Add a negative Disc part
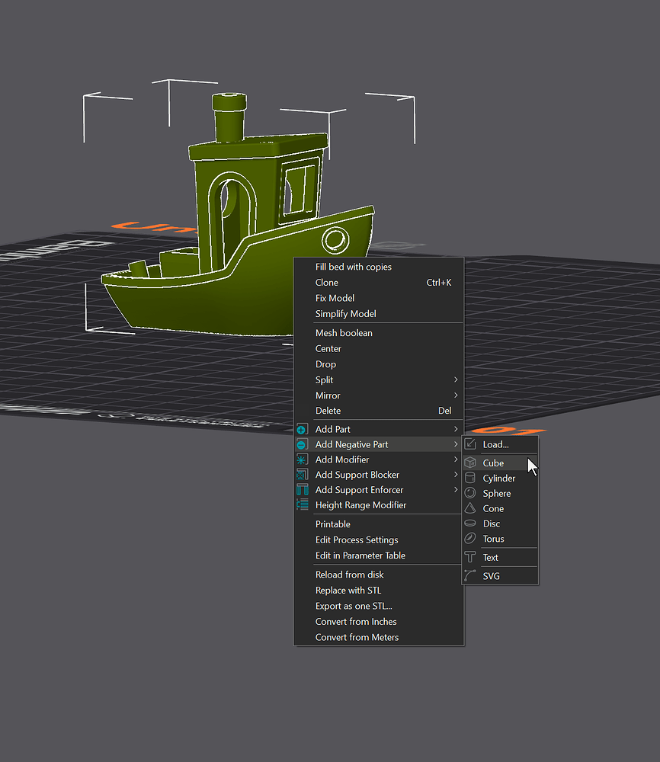660x762 pixels. [500, 523]
